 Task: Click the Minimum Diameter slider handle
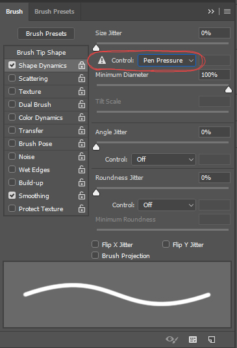tap(229, 90)
